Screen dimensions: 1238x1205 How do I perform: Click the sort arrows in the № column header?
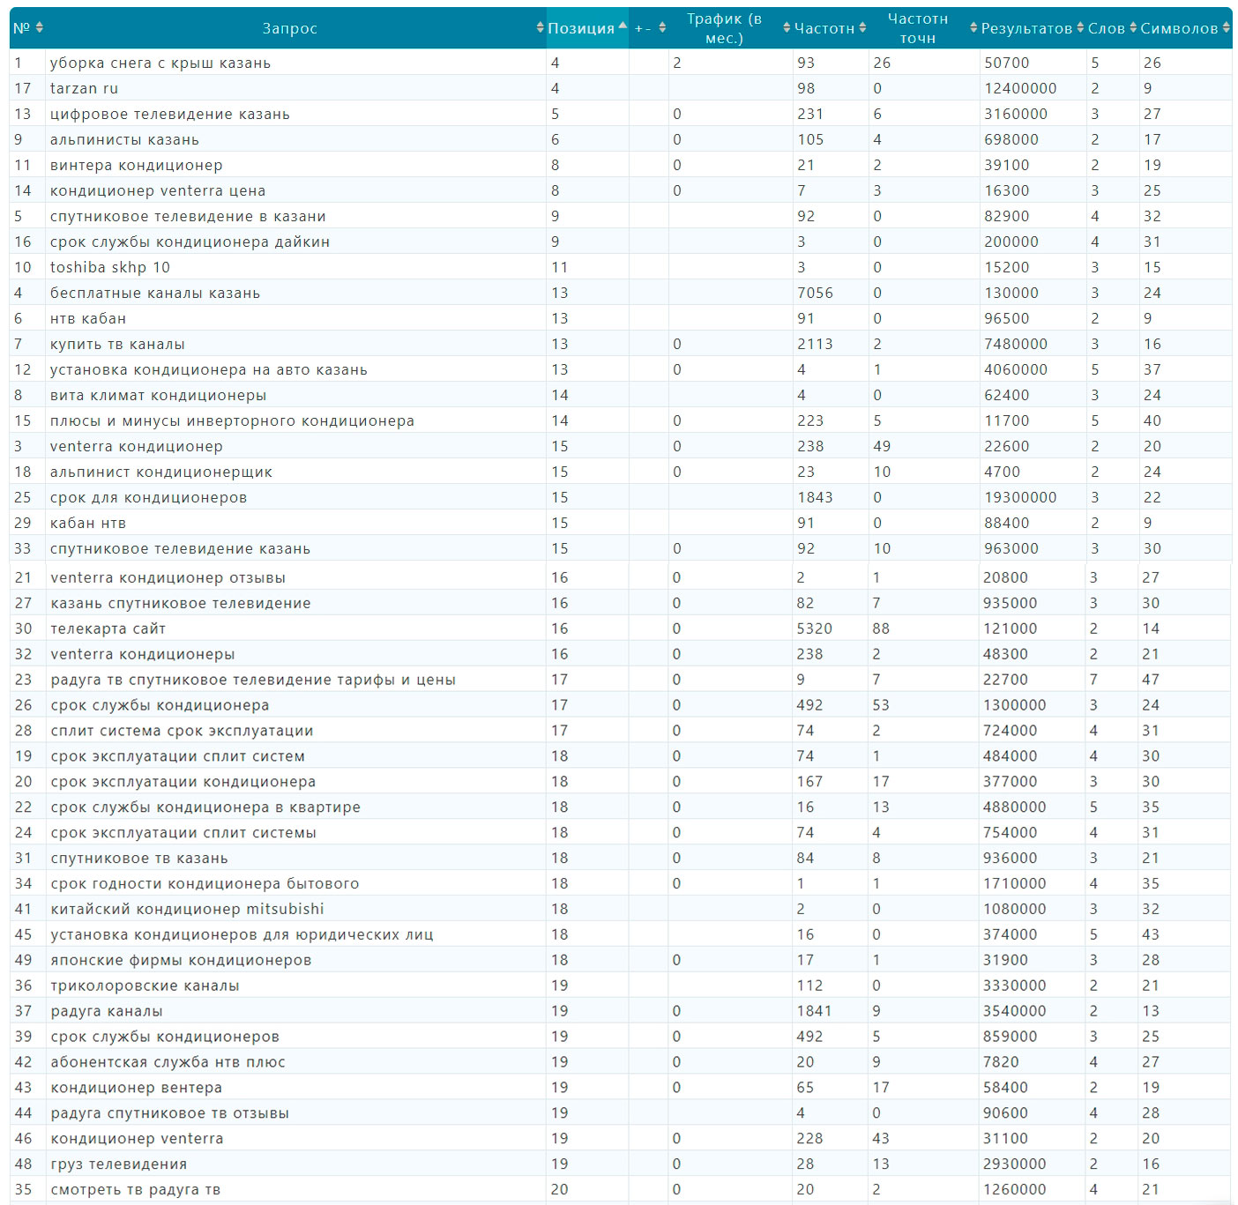click(39, 28)
